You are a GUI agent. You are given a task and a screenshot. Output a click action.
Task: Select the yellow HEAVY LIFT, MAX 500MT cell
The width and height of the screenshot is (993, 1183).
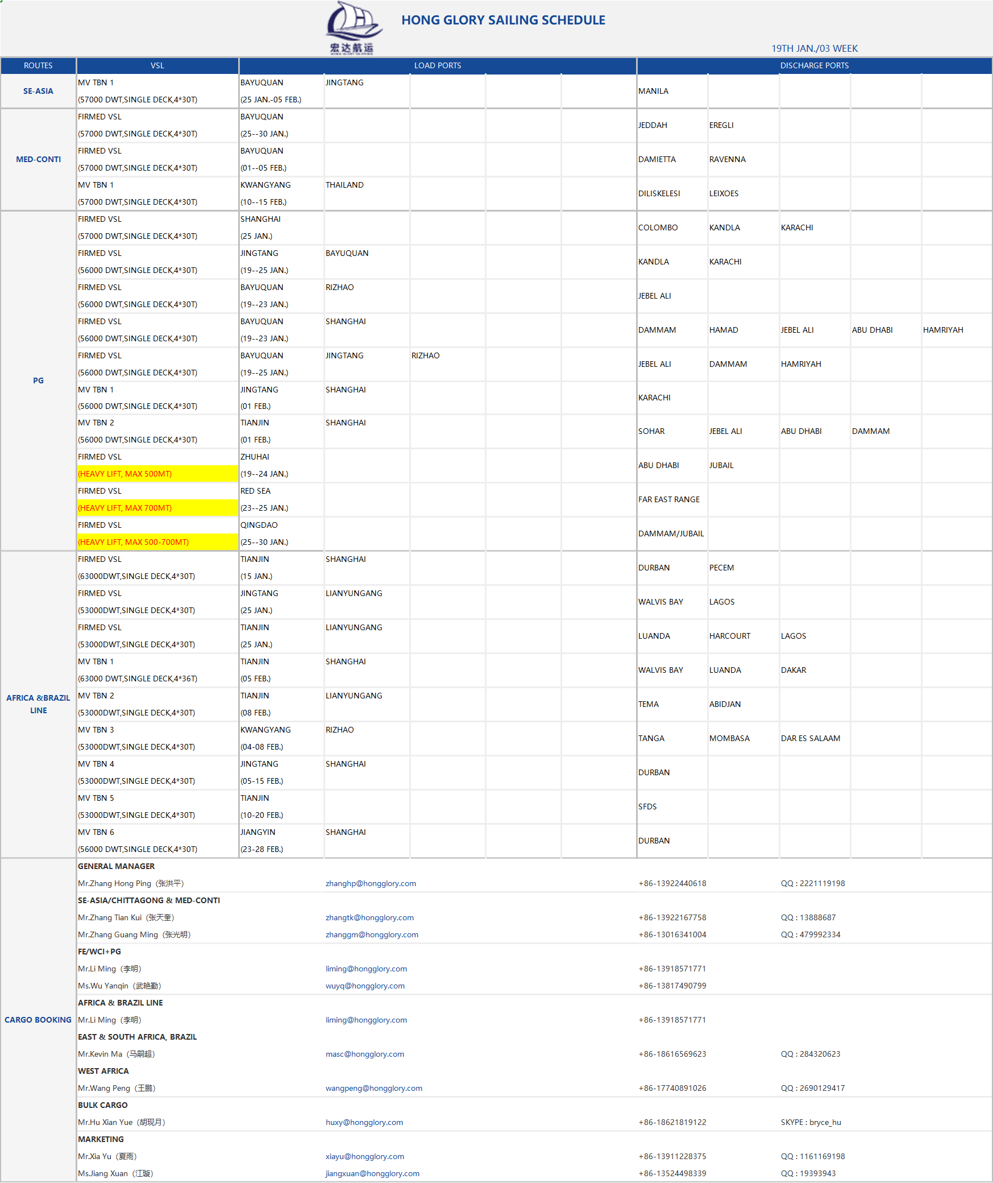[157, 474]
